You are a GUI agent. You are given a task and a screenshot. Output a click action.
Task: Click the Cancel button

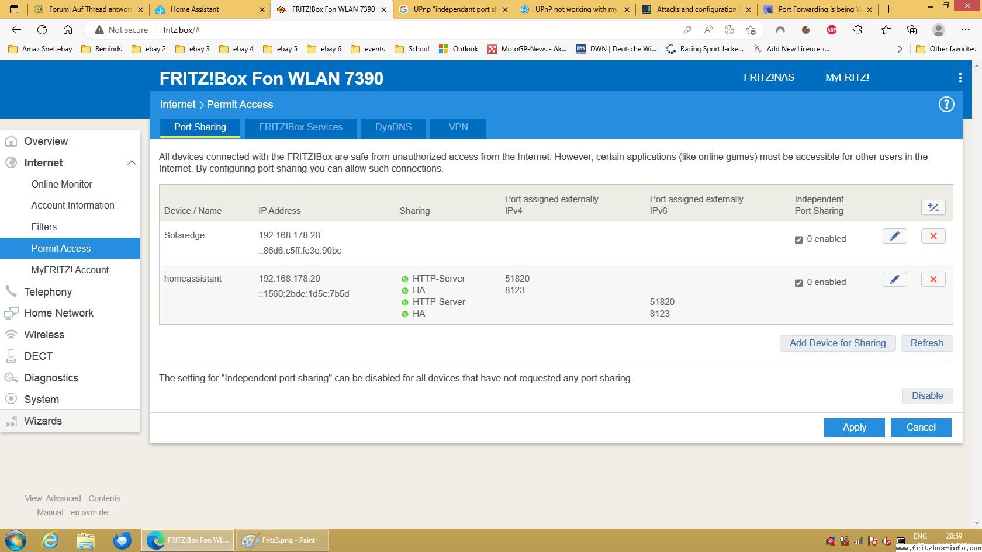(x=921, y=428)
